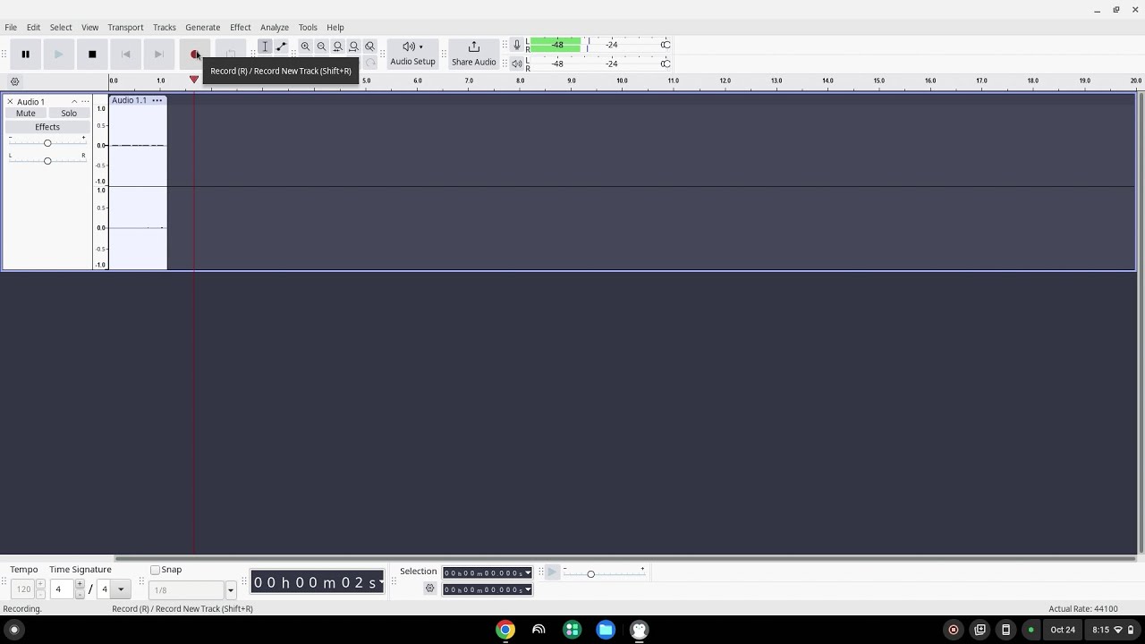The width and height of the screenshot is (1145, 644).
Task: Close the Audio 1 track with X
Action: pyautogui.click(x=10, y=101)
